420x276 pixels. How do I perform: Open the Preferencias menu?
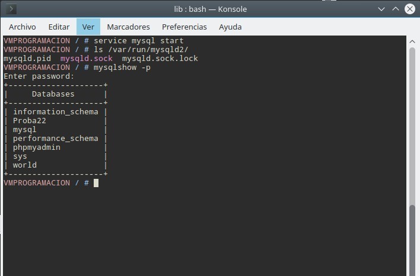tap(184, 27)
